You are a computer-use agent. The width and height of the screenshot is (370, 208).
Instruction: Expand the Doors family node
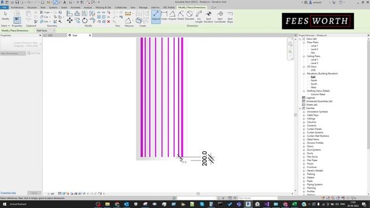pyautogui.click(x=304, y=146)
